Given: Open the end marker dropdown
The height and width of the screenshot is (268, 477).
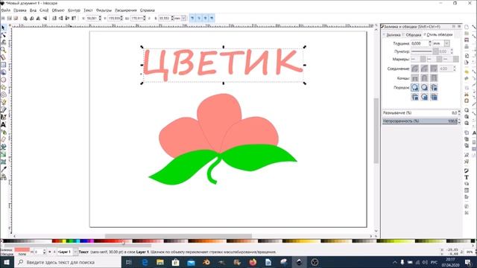Looking at the screenshot, I should (x=455, y=60).
